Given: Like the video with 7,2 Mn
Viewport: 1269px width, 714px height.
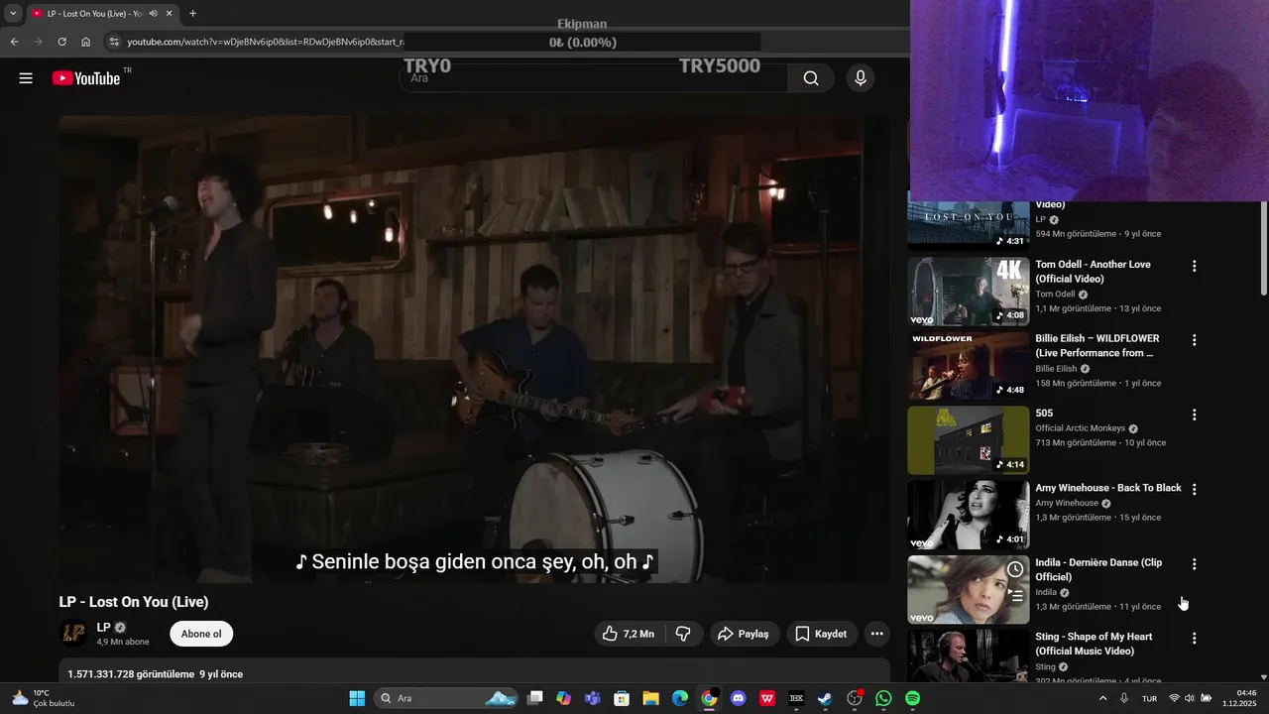Looking at the screenshot, I should point(629,634).
